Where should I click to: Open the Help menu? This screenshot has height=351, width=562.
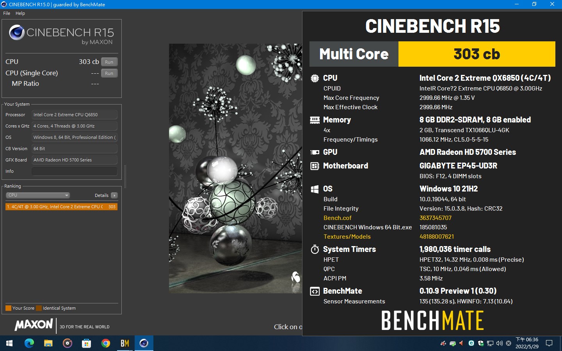(x=20, y=13)
